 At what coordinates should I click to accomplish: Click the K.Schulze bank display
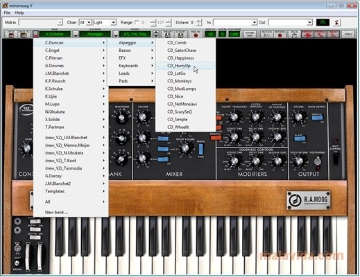55,34
